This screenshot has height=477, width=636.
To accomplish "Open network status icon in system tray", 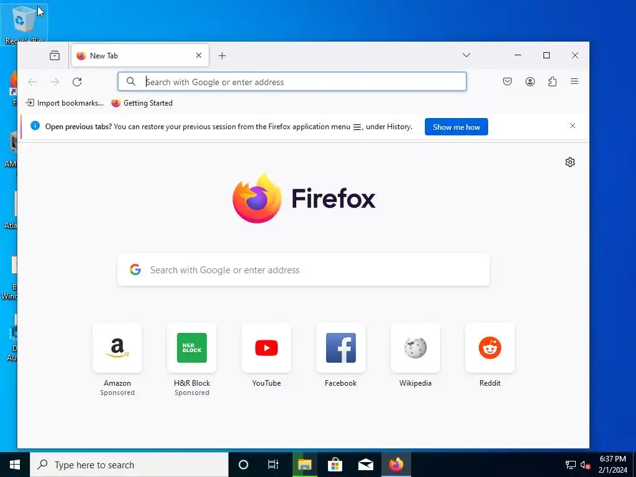I will 571,465.
